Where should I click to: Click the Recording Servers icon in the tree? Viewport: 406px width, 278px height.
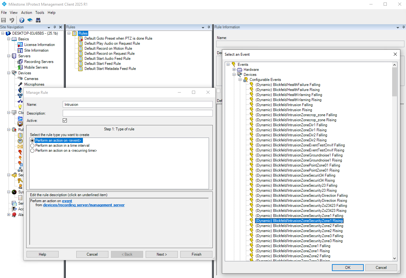(x=20, y=62)
